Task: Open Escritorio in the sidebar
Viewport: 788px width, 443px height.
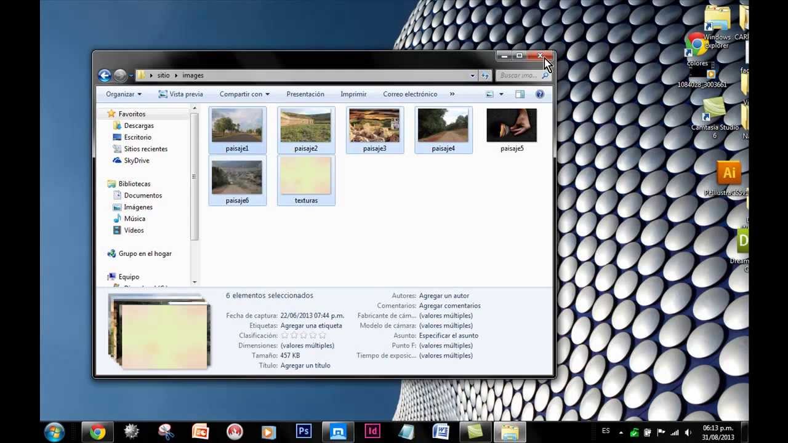Action: (x=137, y=137)
